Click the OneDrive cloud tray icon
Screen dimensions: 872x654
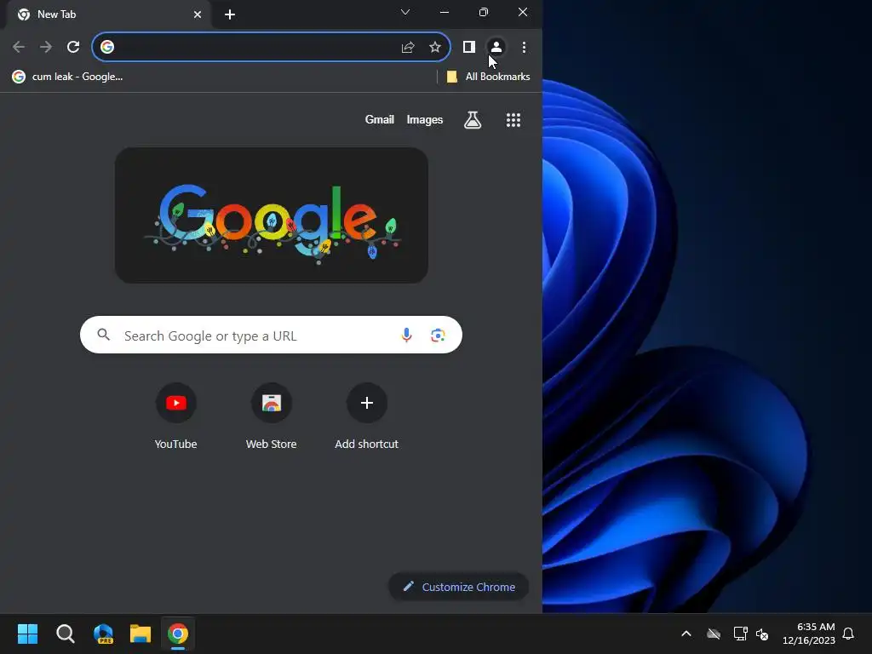coord(714,634)
